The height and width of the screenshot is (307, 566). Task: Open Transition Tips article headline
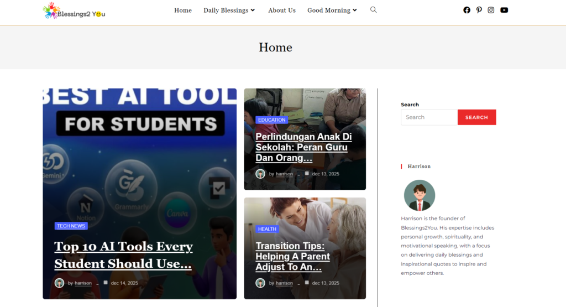click(293, 256)
